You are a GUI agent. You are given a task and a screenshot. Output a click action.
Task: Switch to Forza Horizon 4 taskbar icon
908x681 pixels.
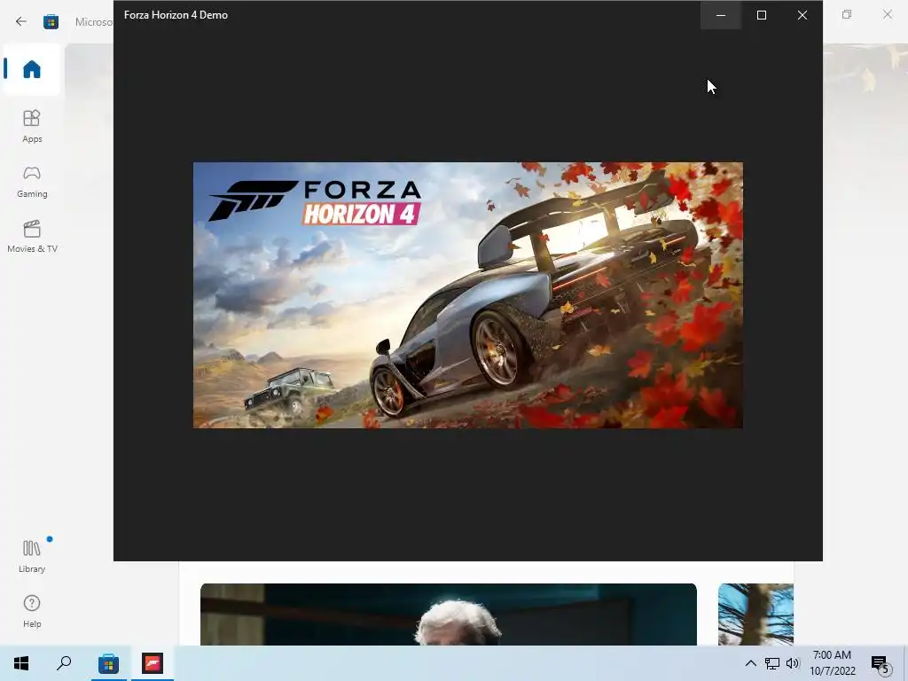coord(153,663)
